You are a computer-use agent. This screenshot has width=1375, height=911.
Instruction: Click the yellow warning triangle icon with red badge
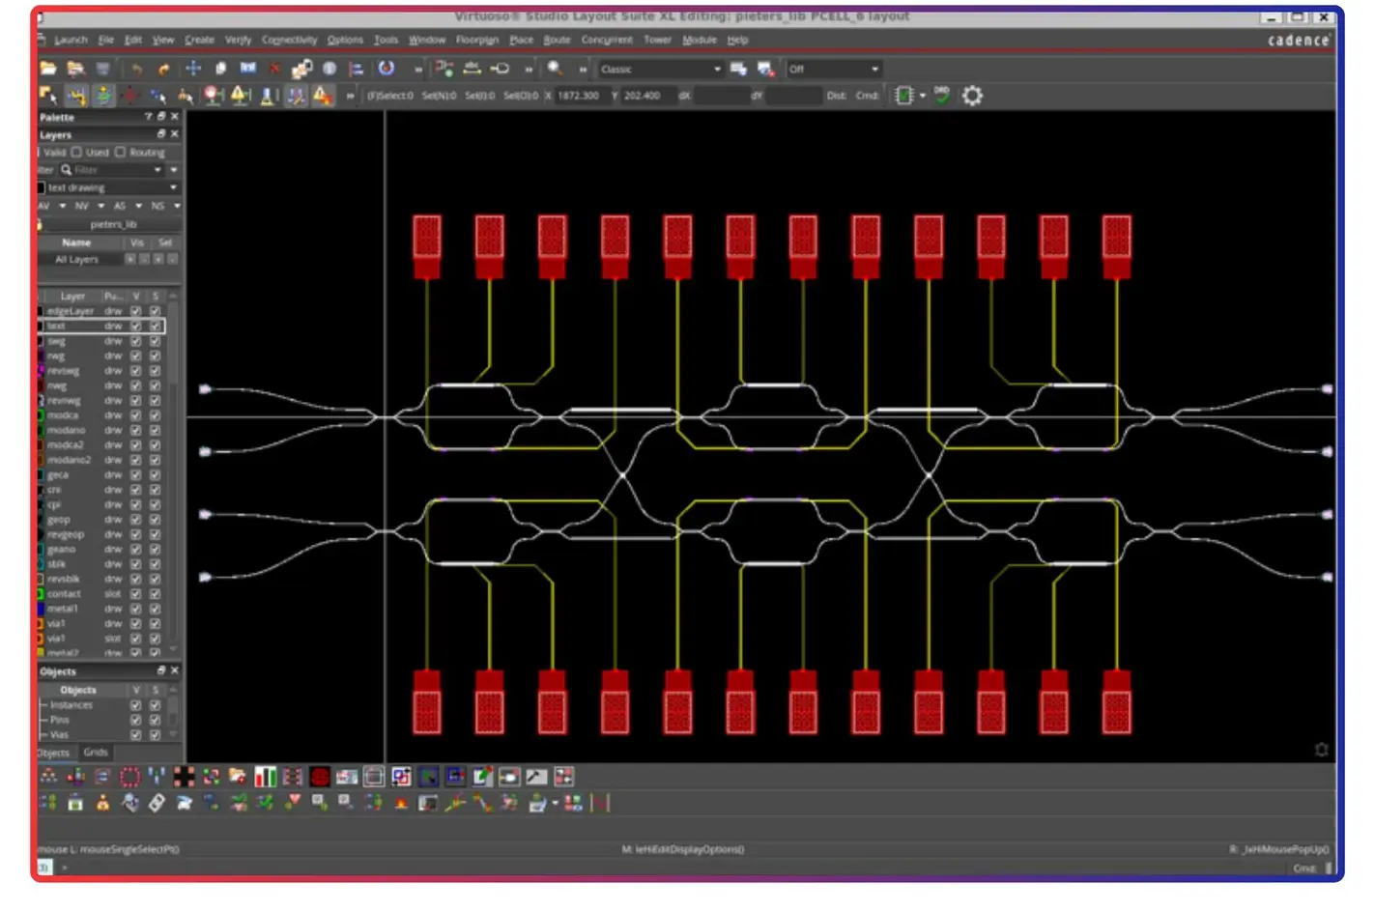click(x=322, y=96)
